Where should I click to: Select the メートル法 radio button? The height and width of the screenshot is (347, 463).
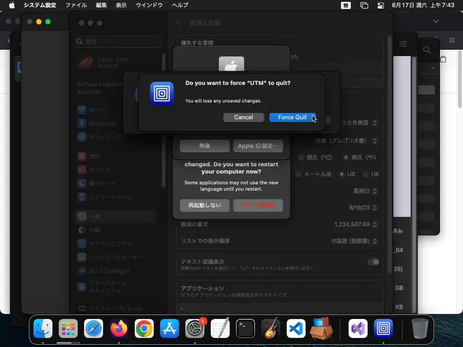[x=298, y=174]
